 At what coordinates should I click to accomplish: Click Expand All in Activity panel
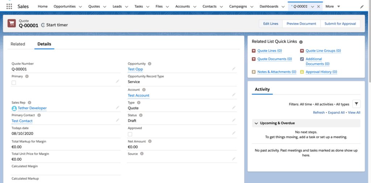(336, 112)
